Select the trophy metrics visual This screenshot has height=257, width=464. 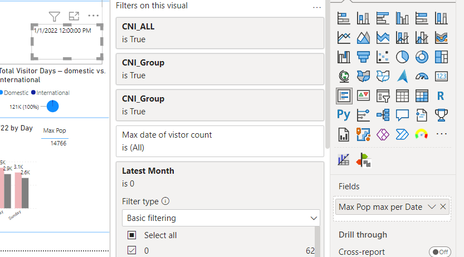click(441, 115)
